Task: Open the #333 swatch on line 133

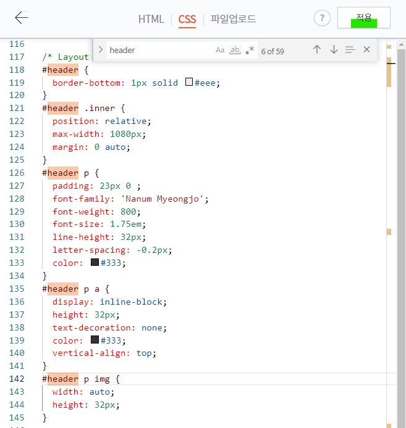Action: point(95,262)
